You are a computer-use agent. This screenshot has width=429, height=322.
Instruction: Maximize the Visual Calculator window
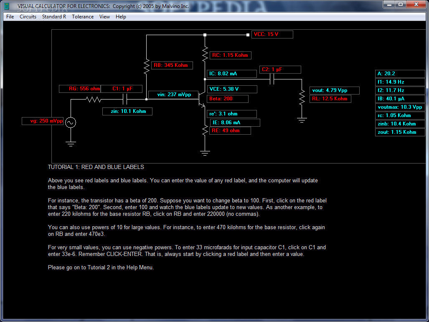[401, 4]
